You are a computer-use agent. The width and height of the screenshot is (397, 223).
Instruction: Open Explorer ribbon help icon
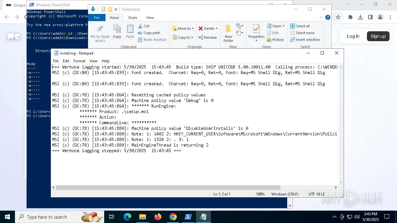coord(328,18)
